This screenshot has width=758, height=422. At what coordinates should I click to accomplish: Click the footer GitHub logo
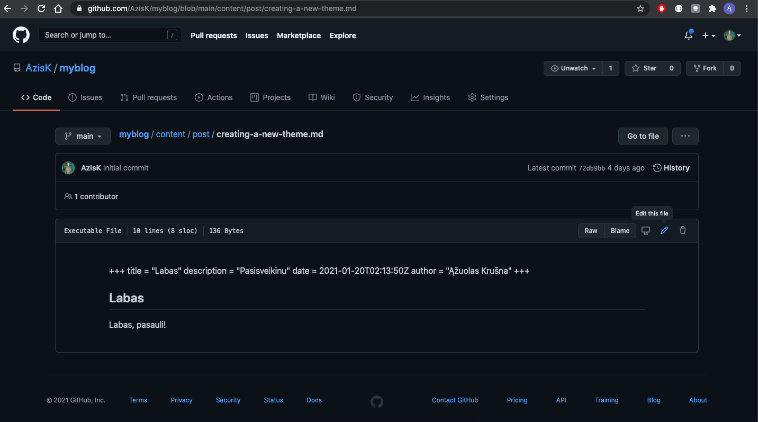click(x=377, y=401)
